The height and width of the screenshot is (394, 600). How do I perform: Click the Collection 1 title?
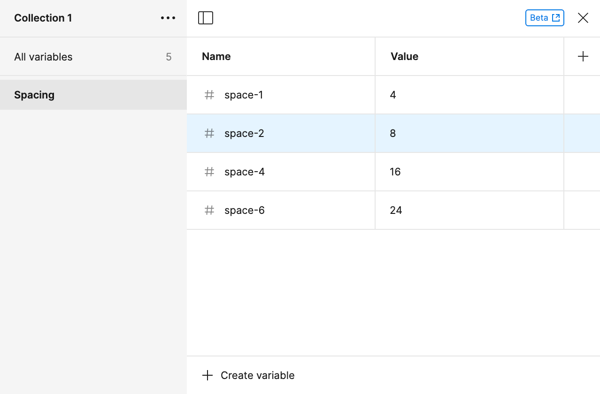click(43, 18)
